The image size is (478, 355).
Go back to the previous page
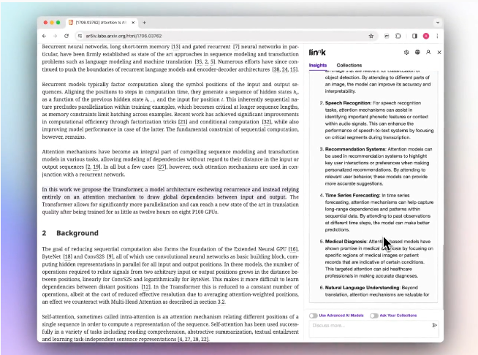(45, 35)
